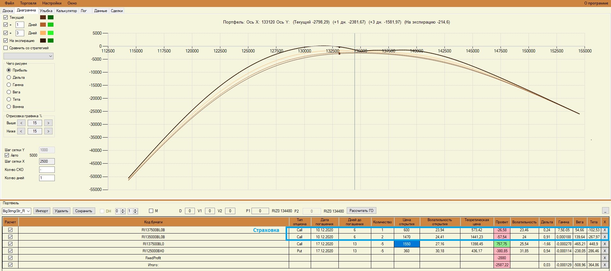Screen dimensions: 611x271
Task: Increase the Ниже percentage with the right arrow
Action: (48, 131)
